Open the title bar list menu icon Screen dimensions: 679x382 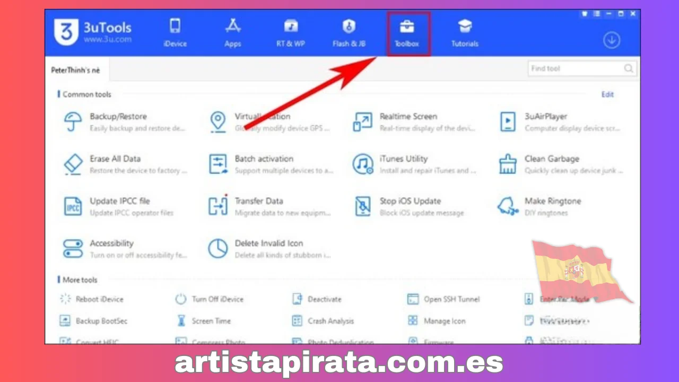coord(597,14)
